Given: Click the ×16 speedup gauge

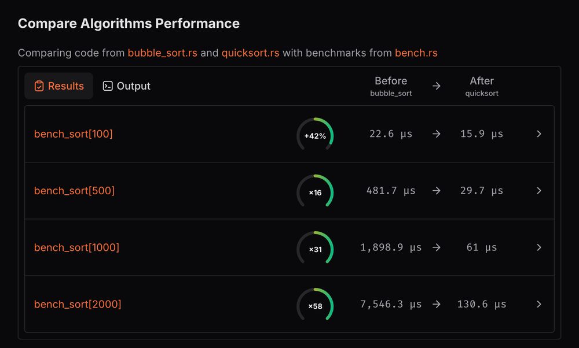Looking at the screenshot, I should click(315, 191).
